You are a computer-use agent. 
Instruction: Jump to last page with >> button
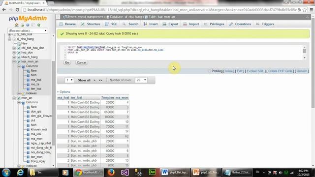tap(100, 80)
